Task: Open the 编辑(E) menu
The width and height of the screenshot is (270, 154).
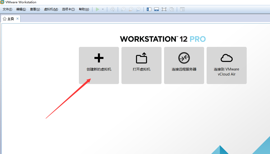Action: point(21,9)
